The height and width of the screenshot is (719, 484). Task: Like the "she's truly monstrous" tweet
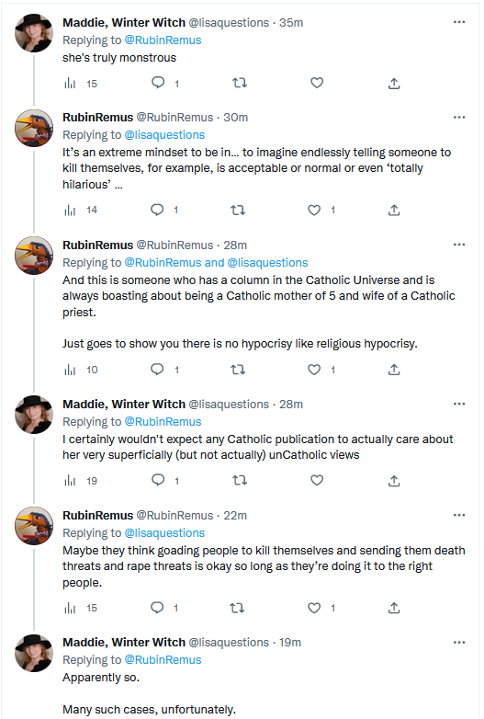tap(317, 83)
